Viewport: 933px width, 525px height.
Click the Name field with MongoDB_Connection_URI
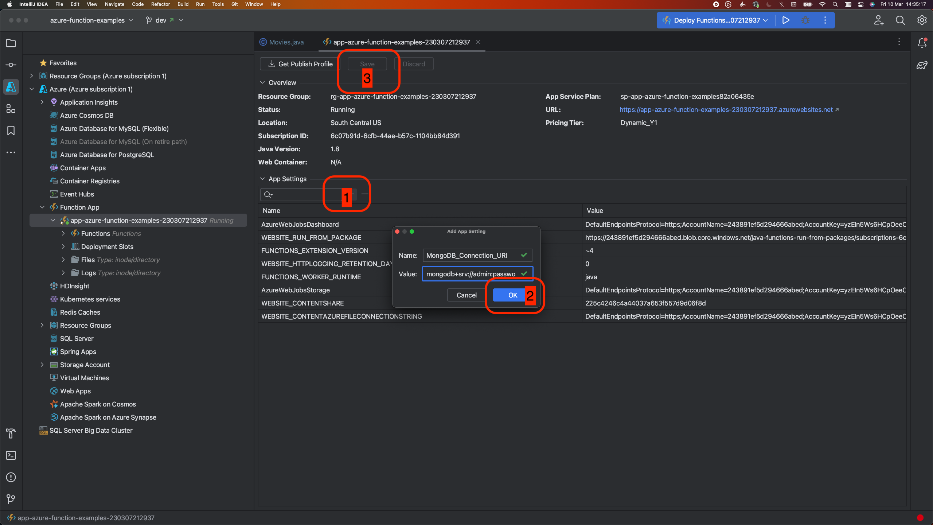point(471,256)
